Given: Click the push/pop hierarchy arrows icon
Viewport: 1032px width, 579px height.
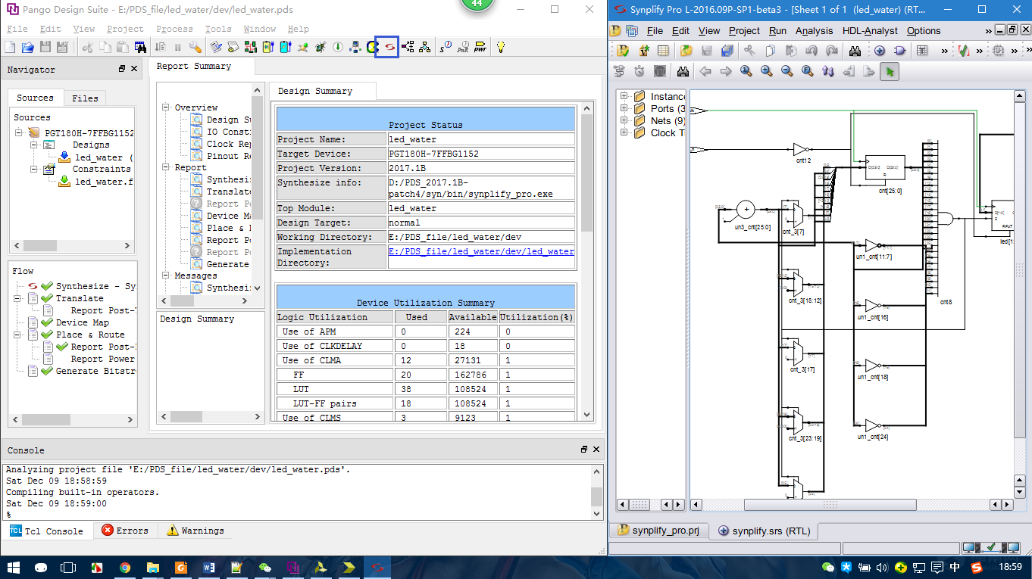Looking at the screenshot, I should click(828, 71).
